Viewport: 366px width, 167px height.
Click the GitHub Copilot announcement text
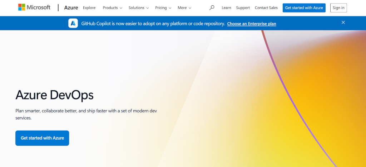tap(153, 24)
